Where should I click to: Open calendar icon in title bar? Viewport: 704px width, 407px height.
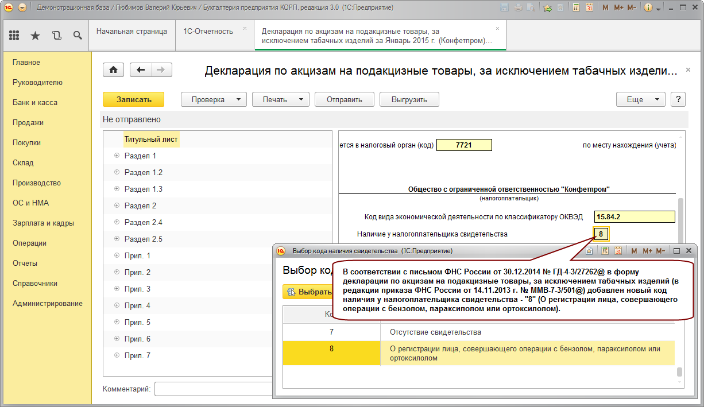[589, 8]
